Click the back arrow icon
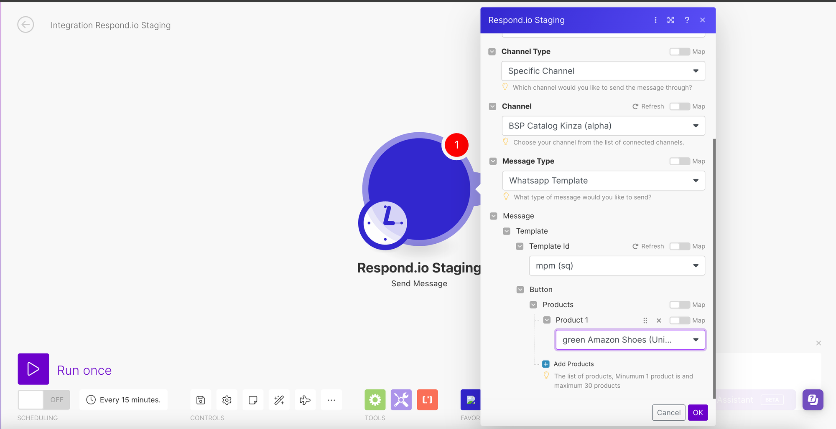The width and height of the screenshot is (836, 429). 25,25
